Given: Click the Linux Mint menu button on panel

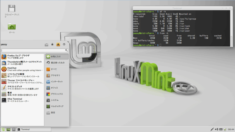Looking at the screenshot, I should [3, 129].
